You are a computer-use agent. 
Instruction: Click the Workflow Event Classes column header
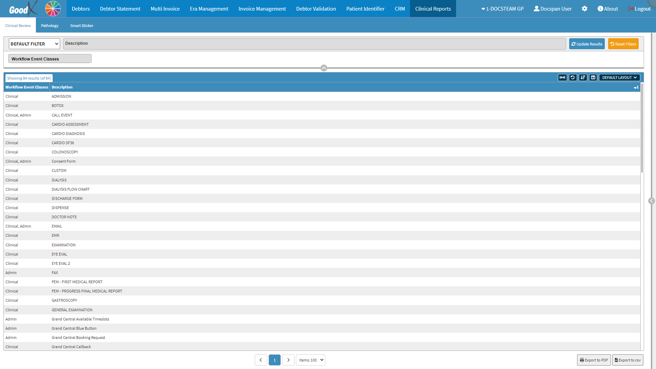(27, 87)
